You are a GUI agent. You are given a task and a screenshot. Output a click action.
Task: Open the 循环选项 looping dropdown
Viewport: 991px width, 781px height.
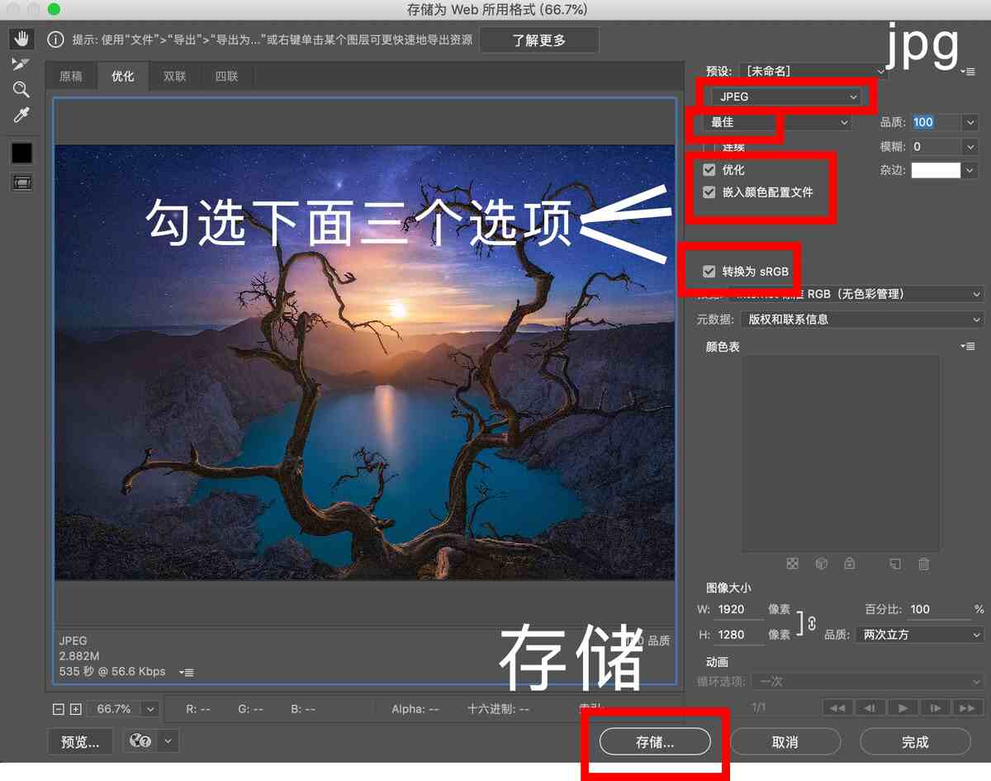(x=868, y=682)
